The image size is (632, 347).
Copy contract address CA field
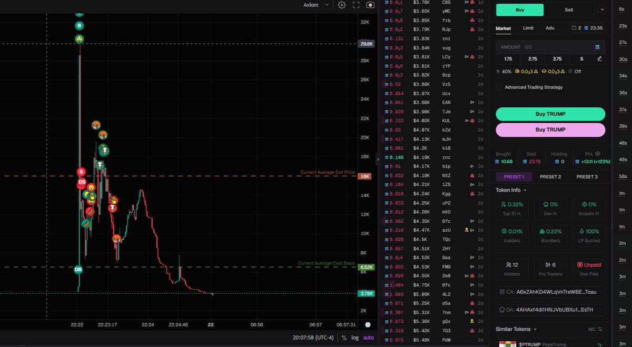point(550,292)
